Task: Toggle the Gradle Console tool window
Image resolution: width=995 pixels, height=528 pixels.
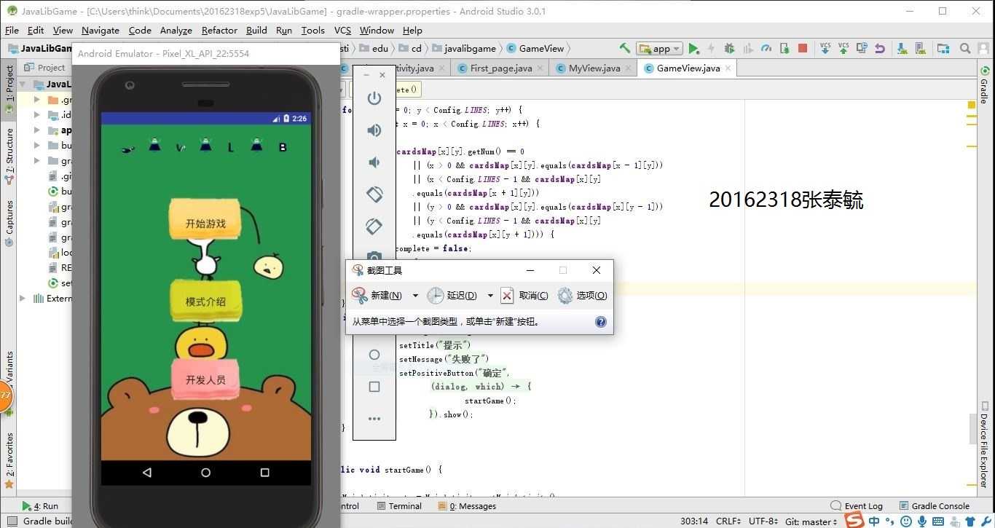Action: [935, 505]
